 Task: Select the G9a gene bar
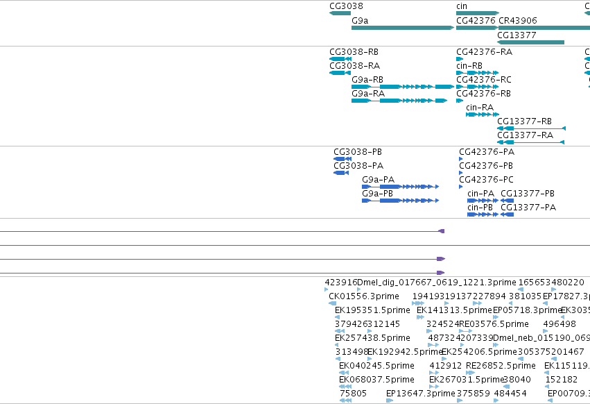(x=403, y=28)
